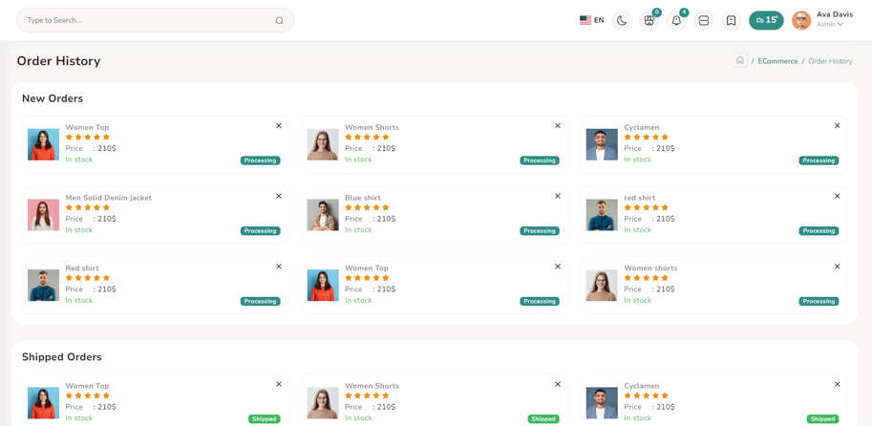Open the shop cart icon in header
Viewport: 872px width, 426px height.
649,20
